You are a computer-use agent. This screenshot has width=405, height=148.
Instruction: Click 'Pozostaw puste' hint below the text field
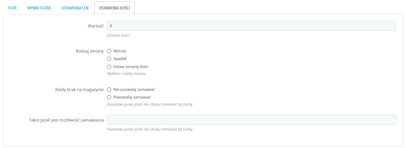(x=150, y=129)
